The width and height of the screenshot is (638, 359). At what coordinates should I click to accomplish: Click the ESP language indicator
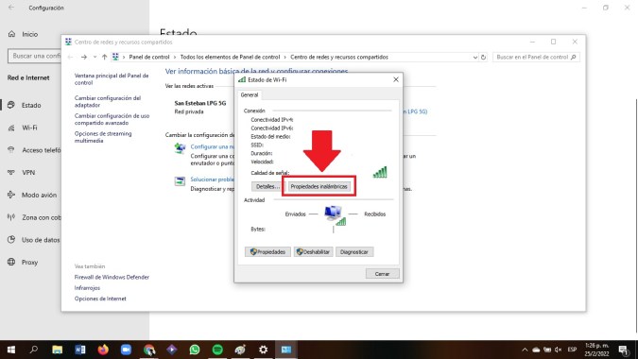pos(572,350)
